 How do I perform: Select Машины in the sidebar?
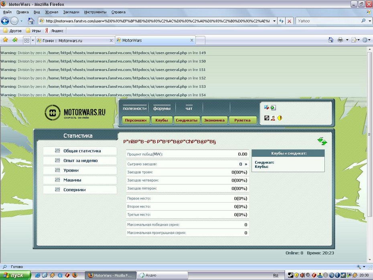pyautogui.click(x=80, y=180)
